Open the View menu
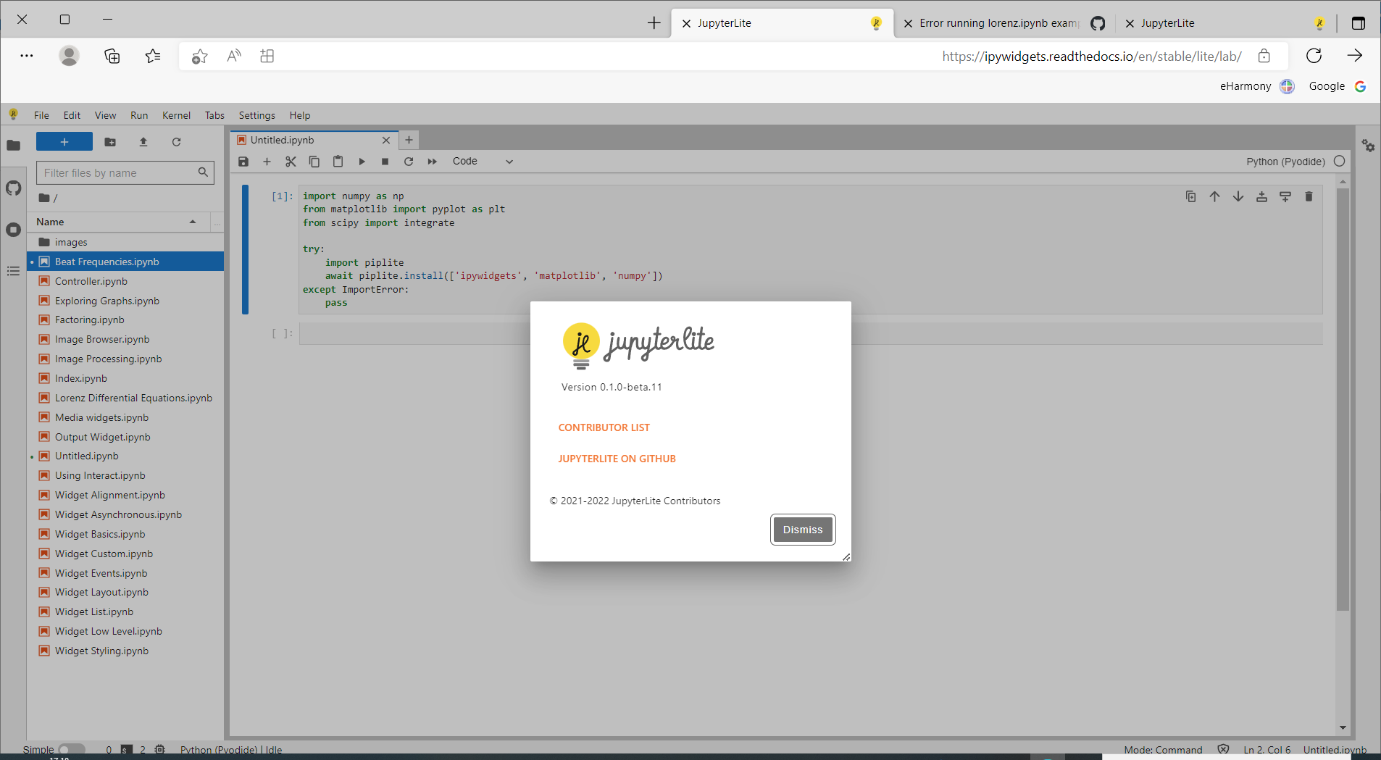The width and height of the screenshot is (1381, 760). (105, 115)
